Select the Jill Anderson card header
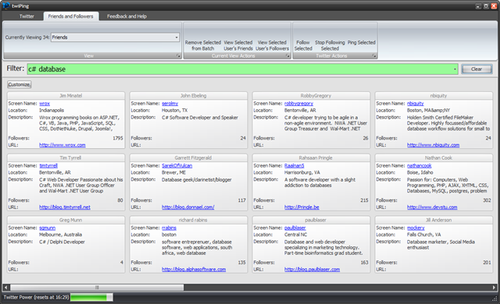Screen dimensions: 500x304 tap(434, 220)
